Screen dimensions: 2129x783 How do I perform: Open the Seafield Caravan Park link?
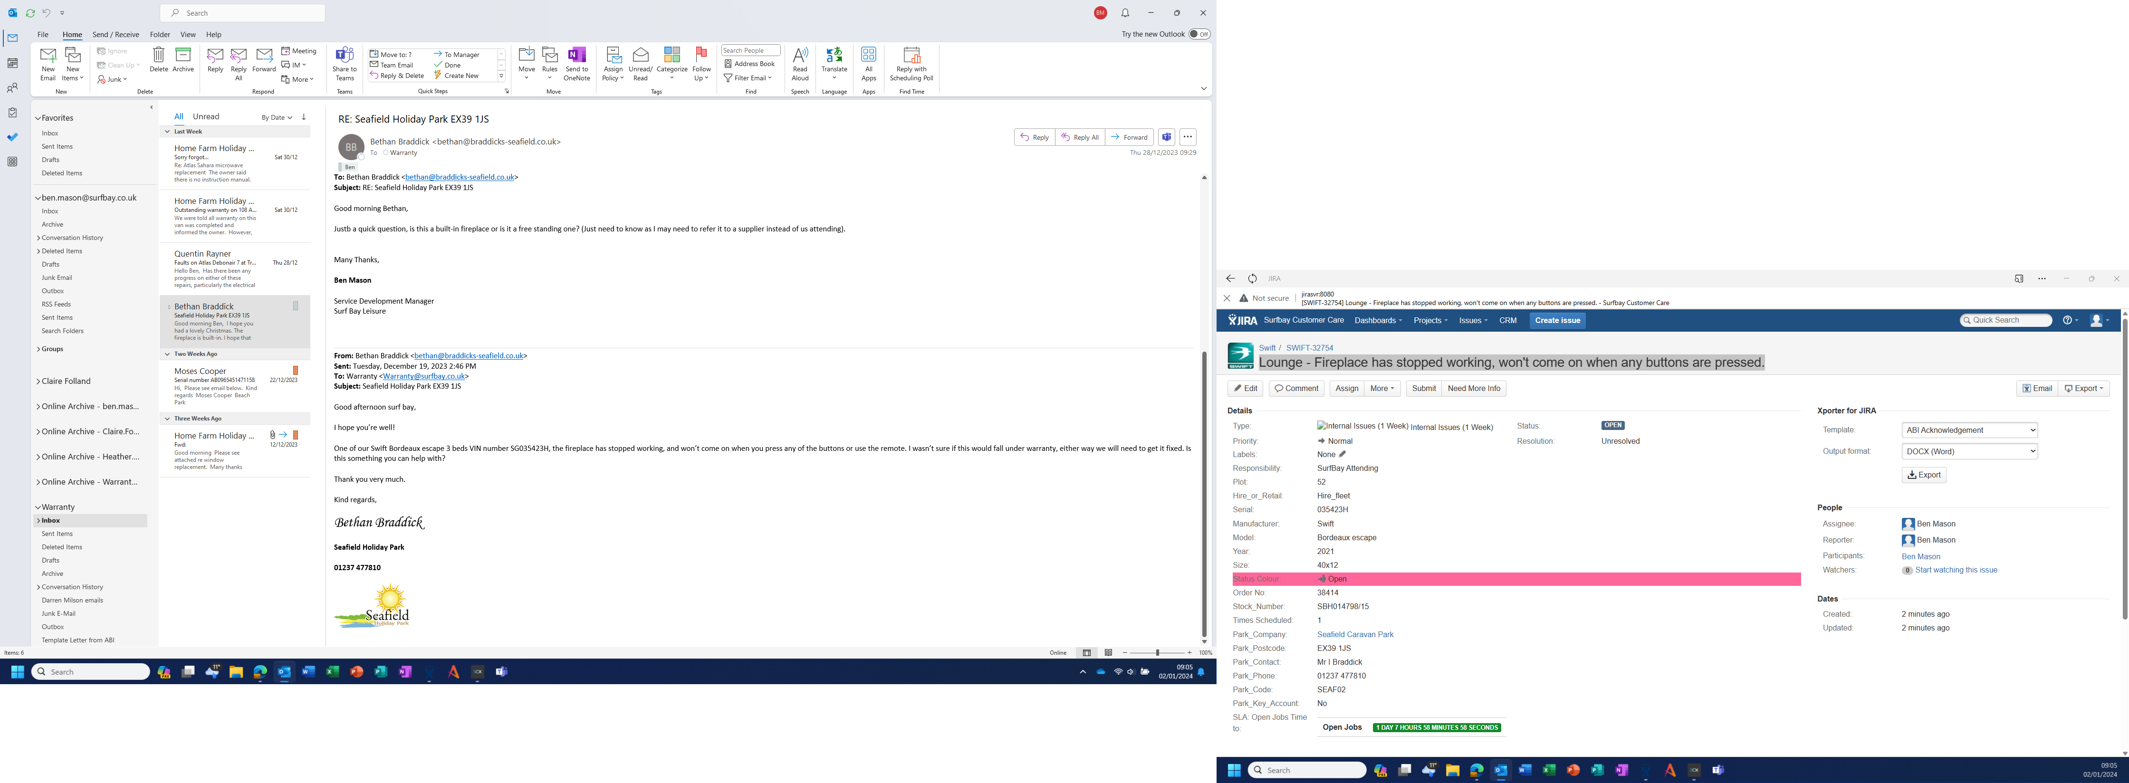click(x=1354, y=635)
